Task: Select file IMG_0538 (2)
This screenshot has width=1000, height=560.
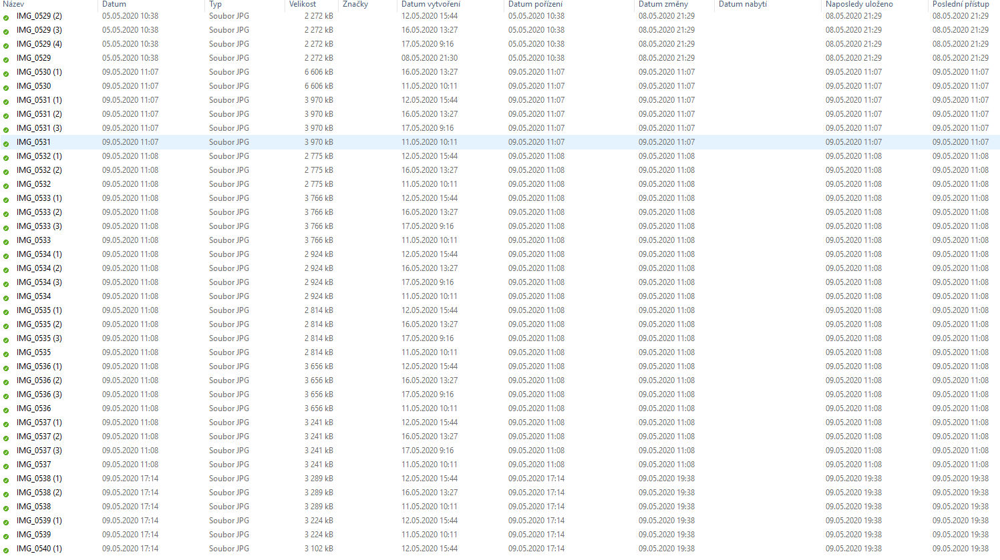Action: [39, 493]
